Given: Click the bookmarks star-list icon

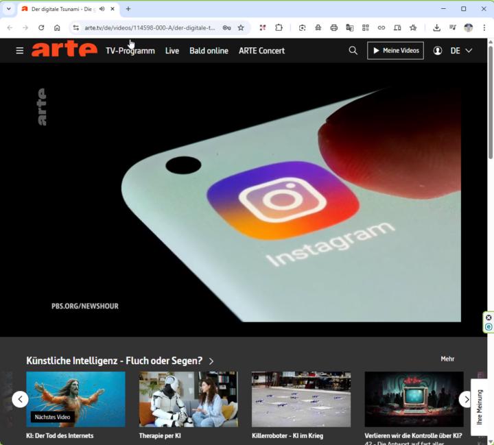Looking at the screenshot, I should tap(413, 27).
